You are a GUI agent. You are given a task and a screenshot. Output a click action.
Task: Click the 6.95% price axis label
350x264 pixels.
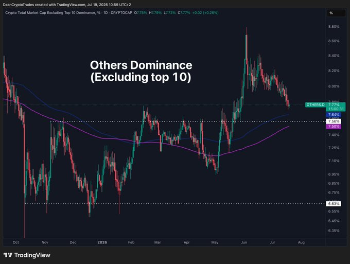[x=334, y=174]
